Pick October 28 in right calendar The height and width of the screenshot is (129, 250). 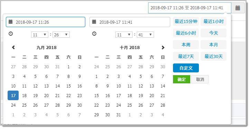pyautogui.click(x=163, y=105)
